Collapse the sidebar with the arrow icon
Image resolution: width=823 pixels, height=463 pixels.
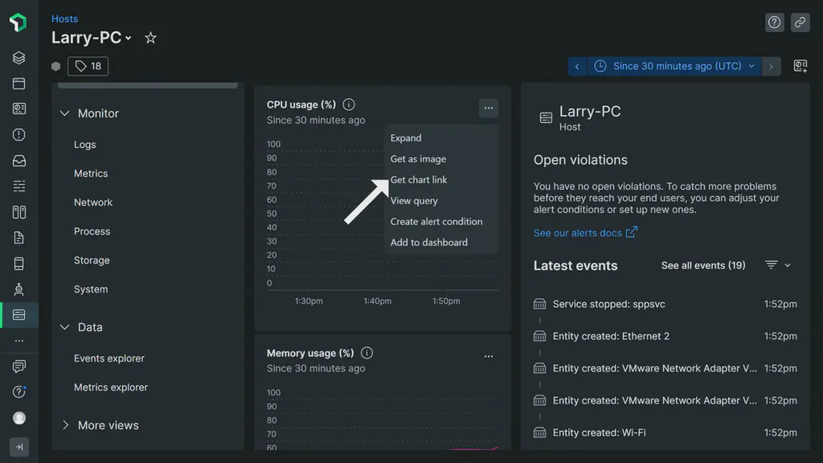coord(18,446)
